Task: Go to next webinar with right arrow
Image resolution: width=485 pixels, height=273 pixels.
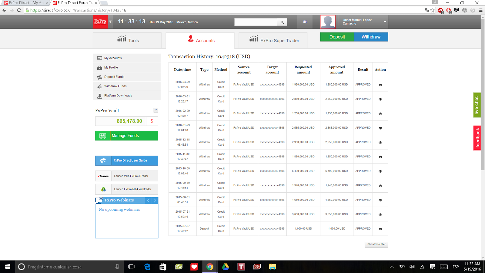Action: point(155,201)
